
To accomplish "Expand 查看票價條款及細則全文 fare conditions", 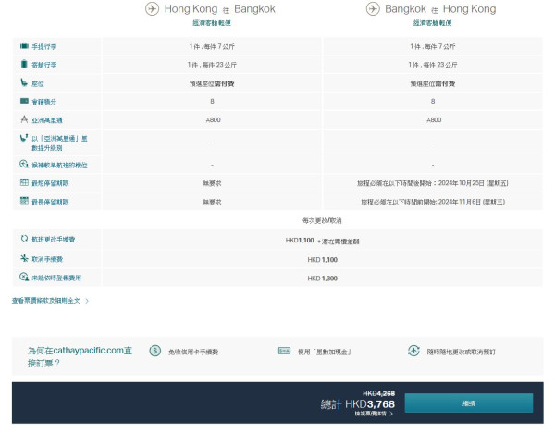I will click(51, 301).
